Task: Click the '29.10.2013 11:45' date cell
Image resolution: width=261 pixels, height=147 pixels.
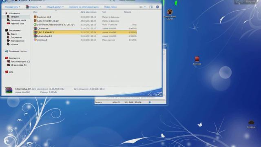Action: (x=88, y=21)
